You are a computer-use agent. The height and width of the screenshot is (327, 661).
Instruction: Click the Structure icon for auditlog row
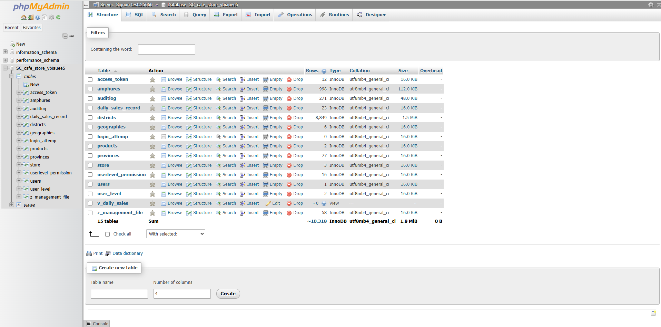point(189,99)
